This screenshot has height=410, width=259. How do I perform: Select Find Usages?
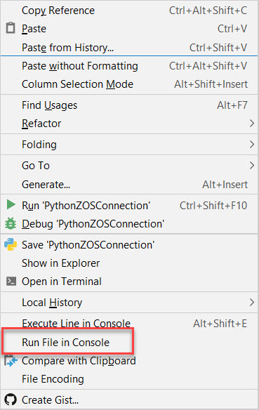coord(129,105)
